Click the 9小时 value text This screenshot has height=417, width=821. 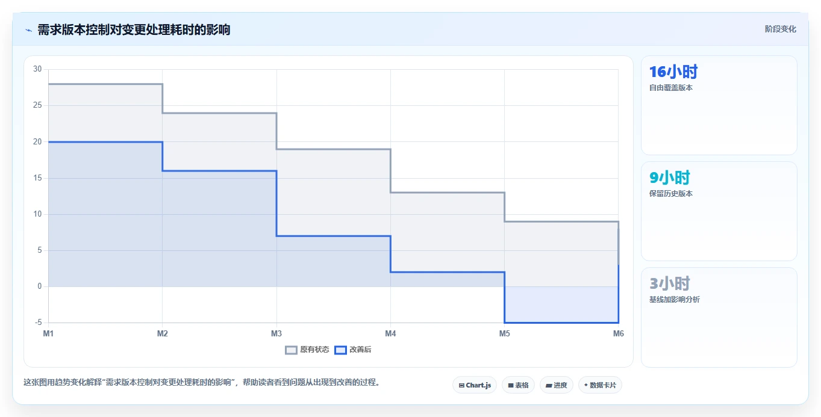tap(669, 178)
